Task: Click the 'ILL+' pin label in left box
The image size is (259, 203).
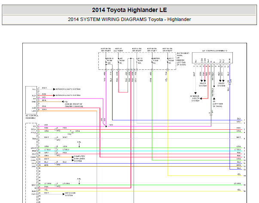Action: [x=34, y=96]
